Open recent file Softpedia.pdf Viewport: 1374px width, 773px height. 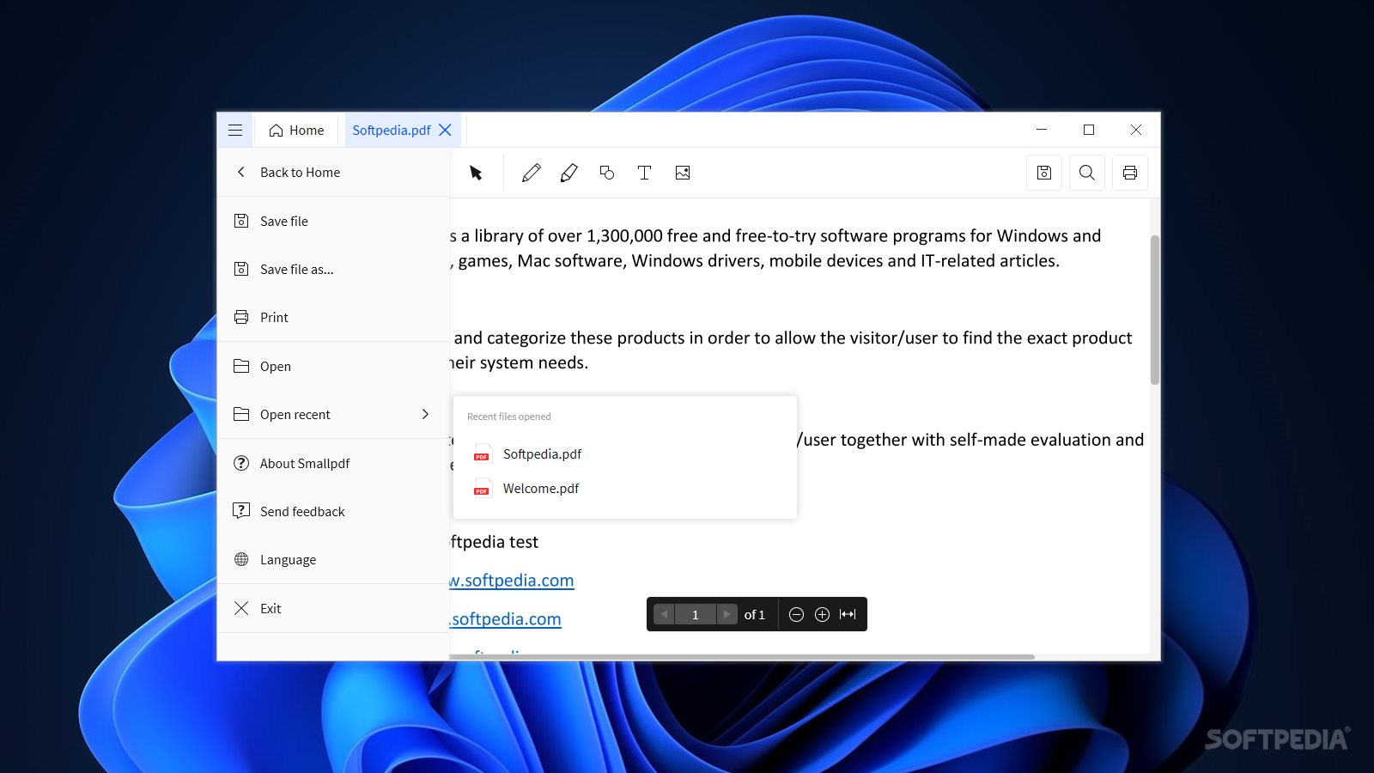(625, 453)
